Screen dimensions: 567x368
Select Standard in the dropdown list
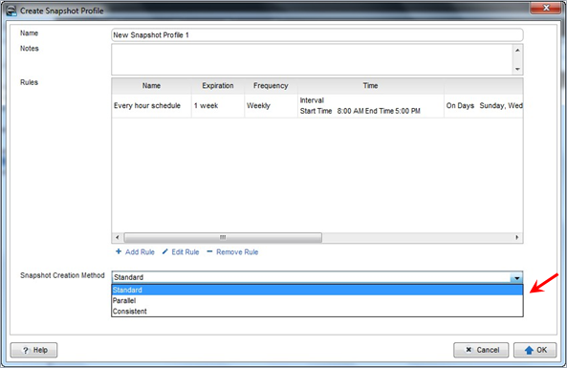click(317, 290)
